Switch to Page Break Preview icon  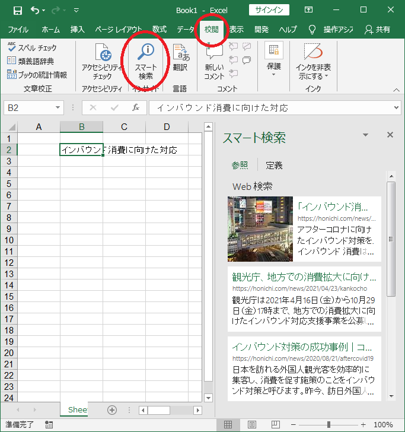click(276, 424)
